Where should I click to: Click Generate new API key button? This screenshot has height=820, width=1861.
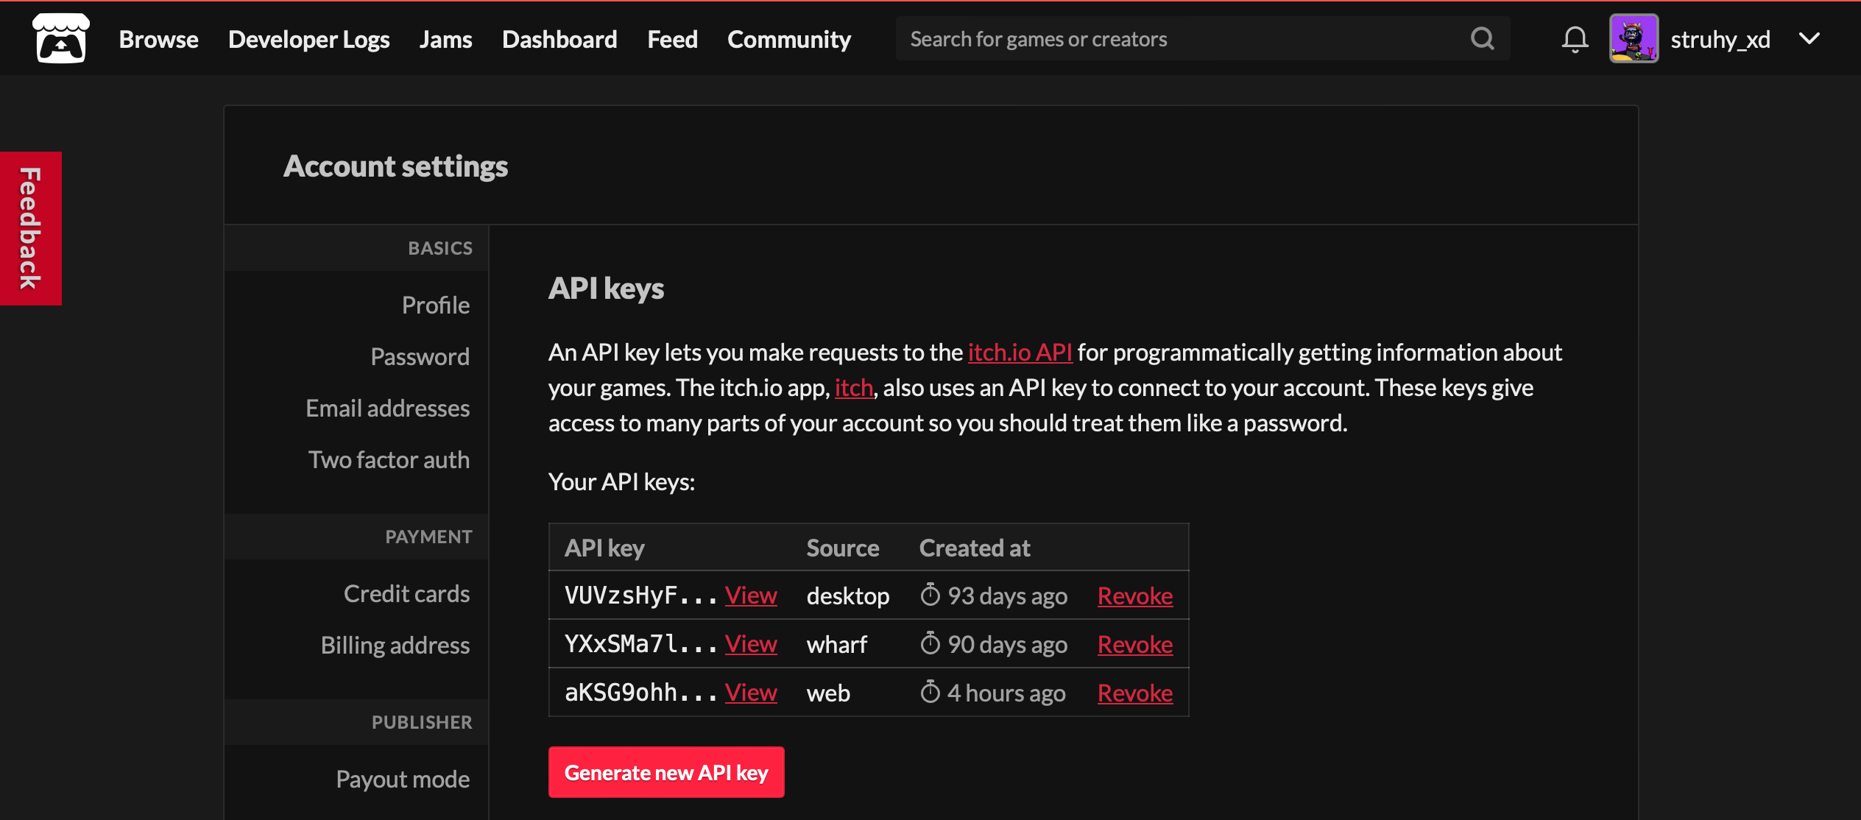pos(666,772)
